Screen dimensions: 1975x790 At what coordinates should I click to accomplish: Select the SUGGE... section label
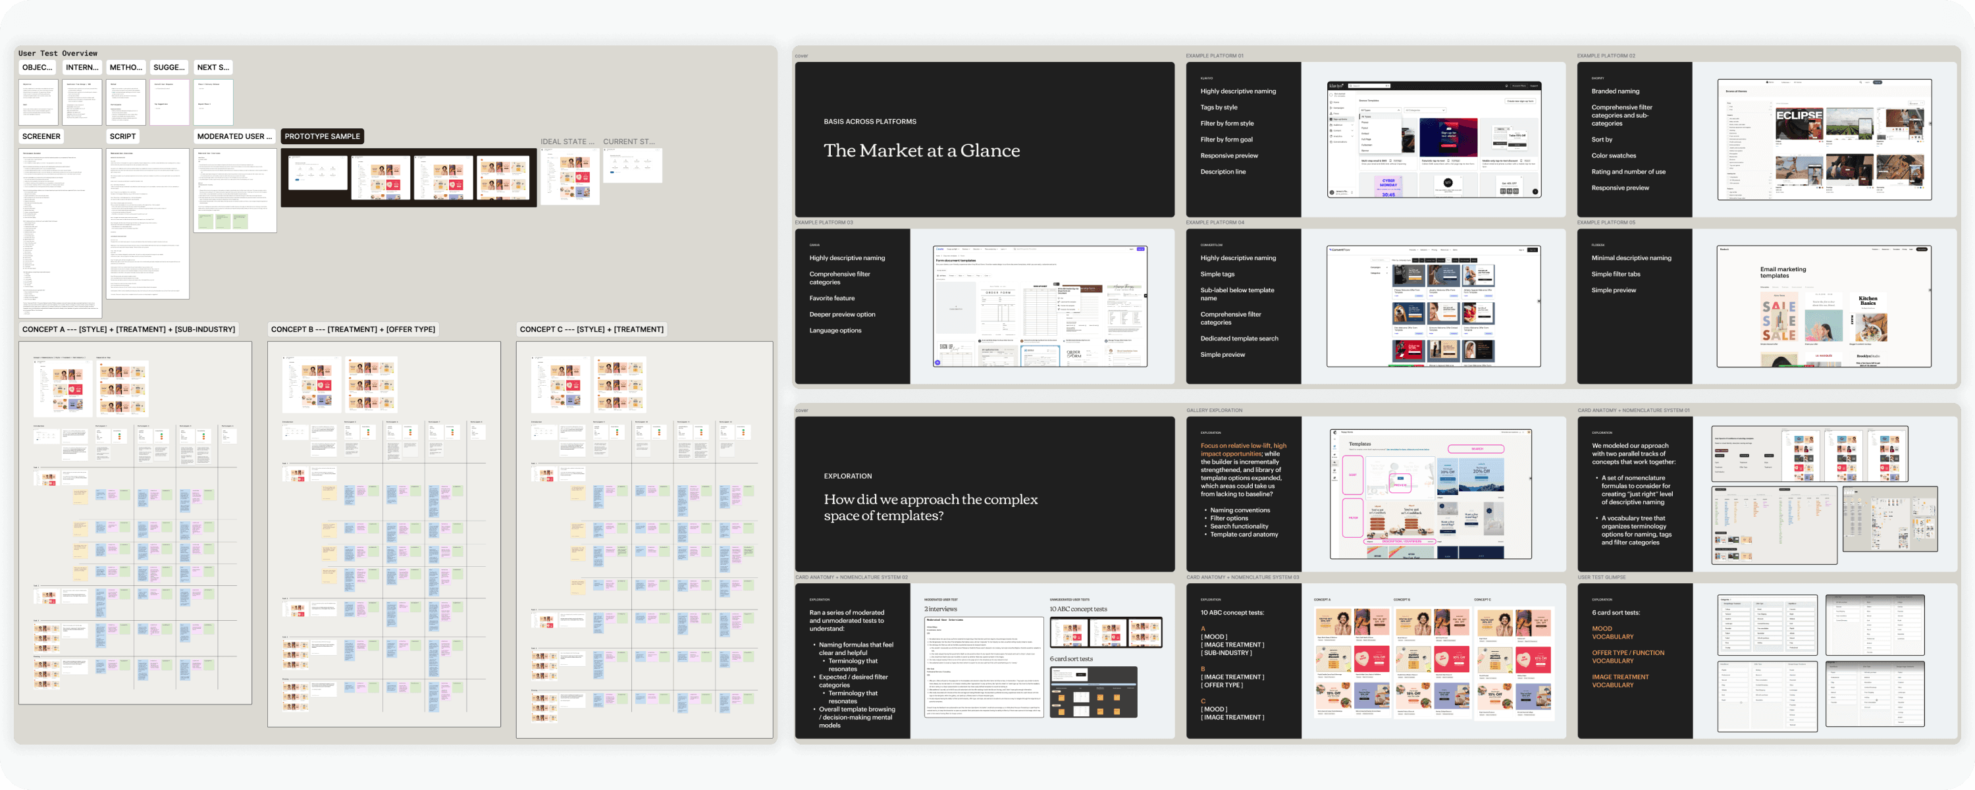[x=169, y=68]
